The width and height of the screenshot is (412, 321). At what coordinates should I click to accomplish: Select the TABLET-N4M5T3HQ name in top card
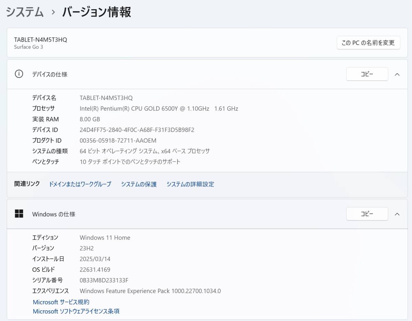click(41, 40)
